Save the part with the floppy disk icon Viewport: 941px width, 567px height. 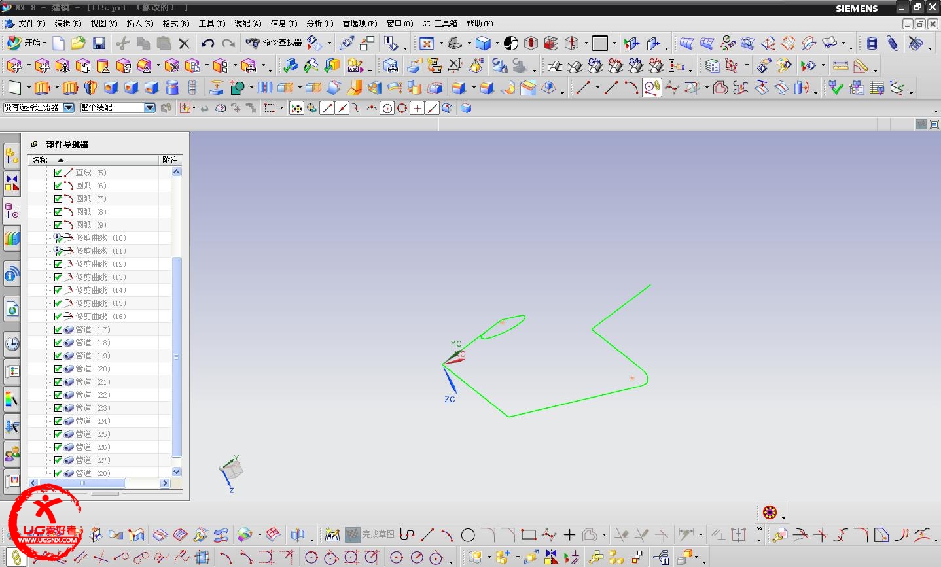(99, 43)
